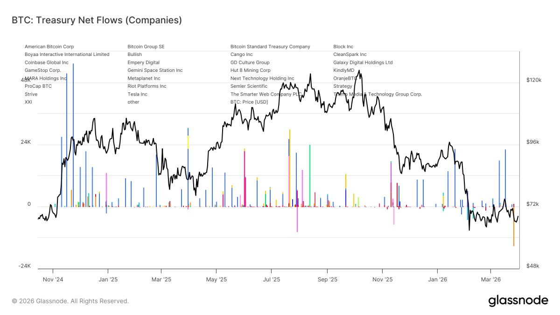
Task: Click the tall green bar near August '25
Action: [x=309, y=175]
